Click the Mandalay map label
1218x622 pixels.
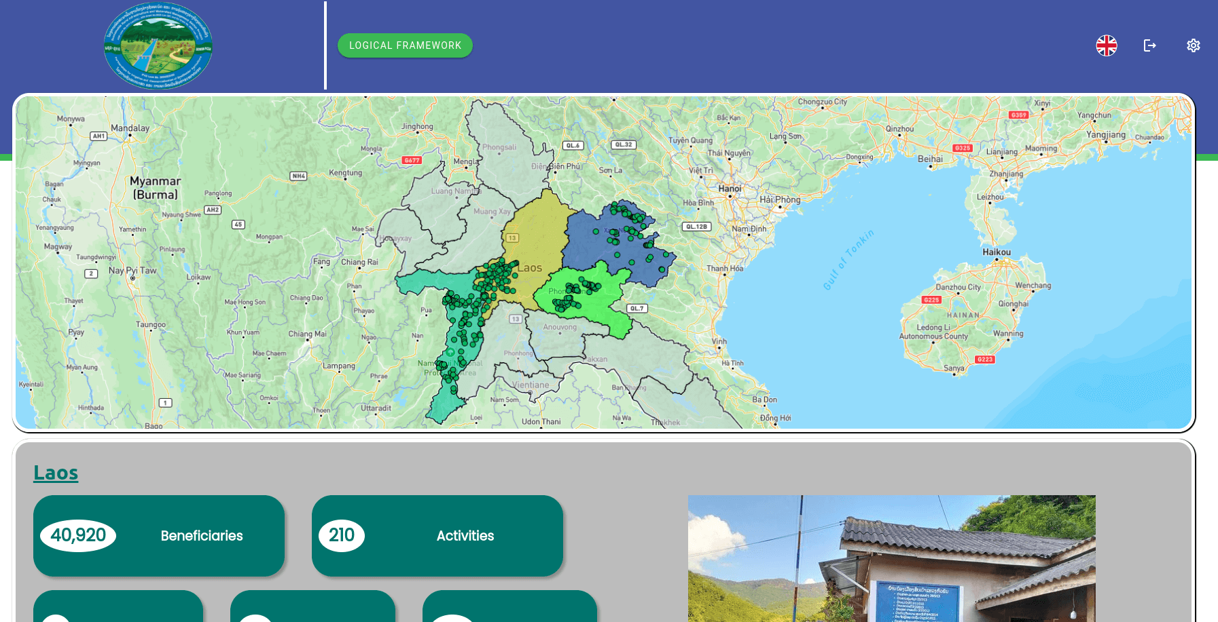point(130,128)
